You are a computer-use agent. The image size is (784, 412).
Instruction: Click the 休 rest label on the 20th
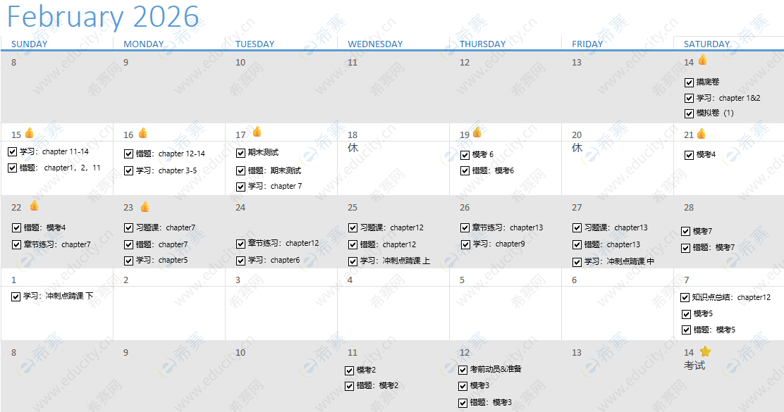pyautogui.click(x=577, y=148)
